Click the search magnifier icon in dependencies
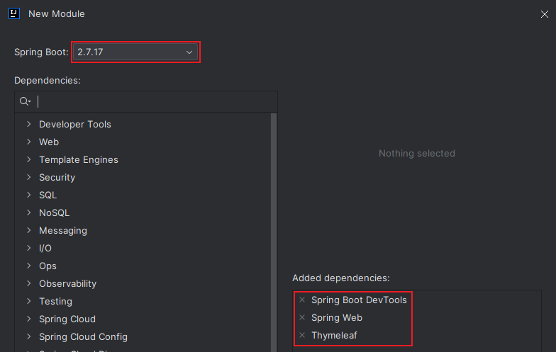Image resolution: width=556 pixels, height=352 pixels. point(24,101)
